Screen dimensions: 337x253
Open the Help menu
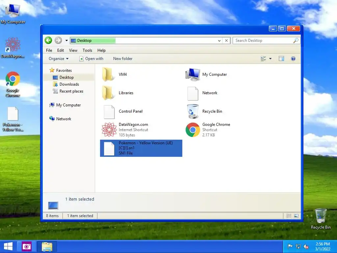click(x=101, y=50)
